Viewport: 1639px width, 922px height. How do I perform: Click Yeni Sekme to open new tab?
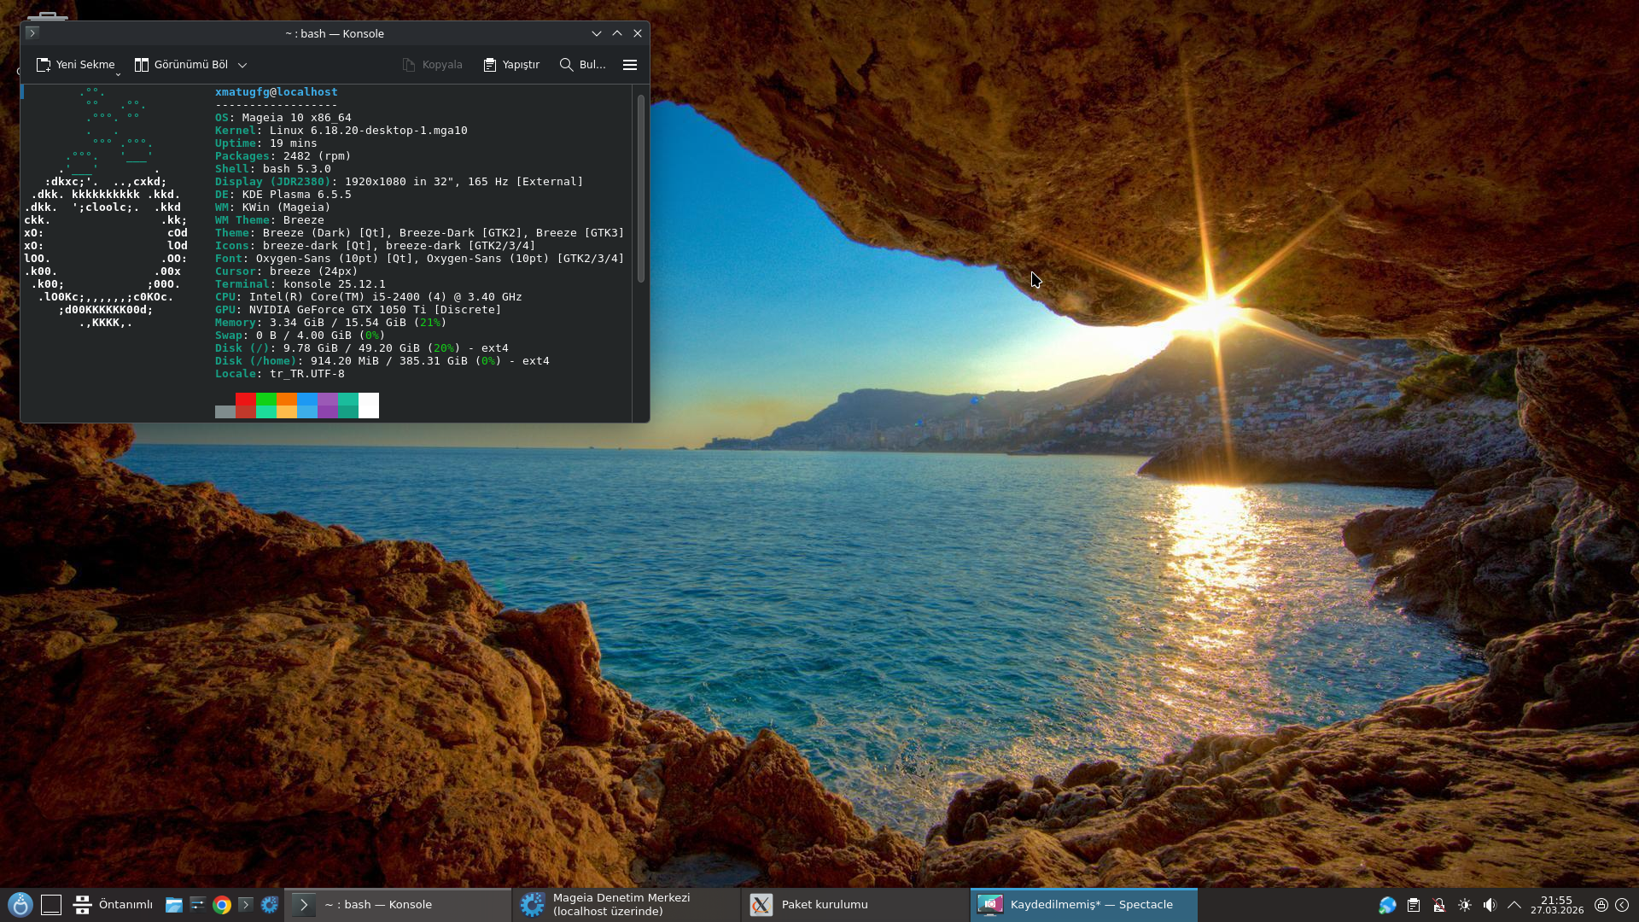75,65
